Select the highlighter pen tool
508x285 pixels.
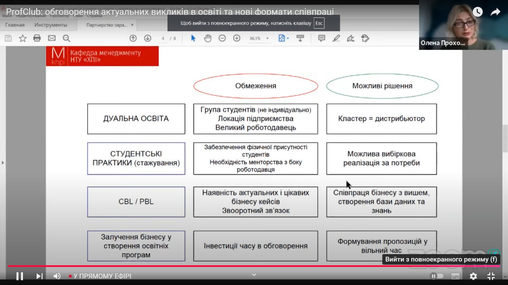[337, 38]
